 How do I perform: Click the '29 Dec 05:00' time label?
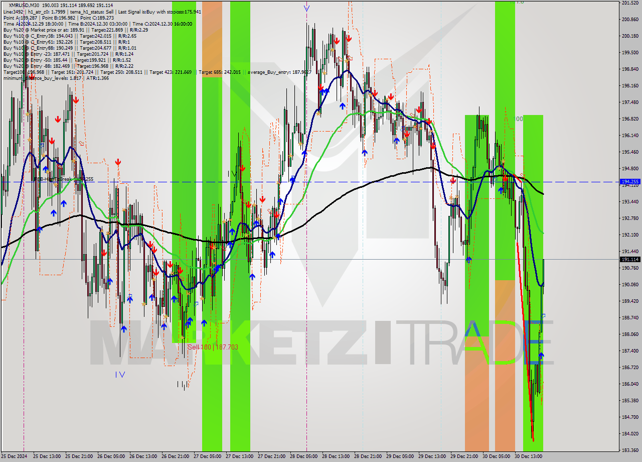(400, 456)
